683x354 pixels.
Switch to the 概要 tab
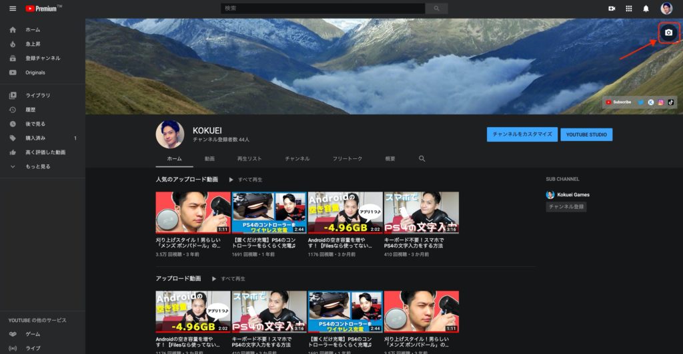[390, 158]
